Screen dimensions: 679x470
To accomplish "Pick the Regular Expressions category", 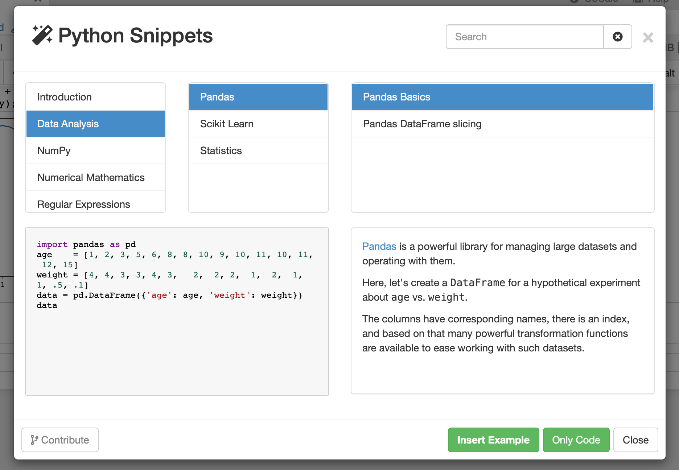I will pos(95,204).
